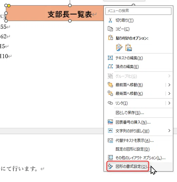Choose Paste as Picture icon
The image size is (177, 182).
pos(129,47)
